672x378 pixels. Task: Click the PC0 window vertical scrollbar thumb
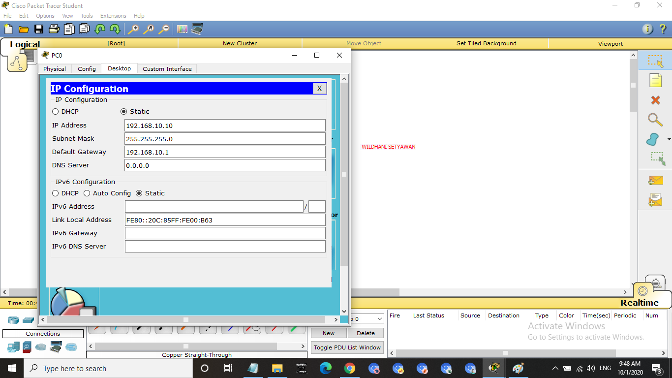[x=344, y=175]
